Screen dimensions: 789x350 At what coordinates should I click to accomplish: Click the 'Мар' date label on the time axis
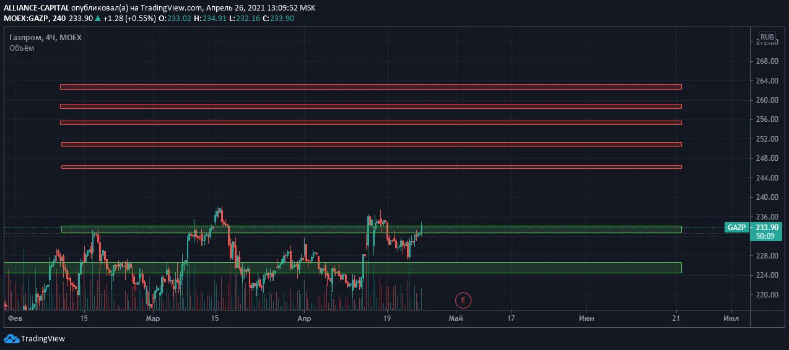[153, 319]
